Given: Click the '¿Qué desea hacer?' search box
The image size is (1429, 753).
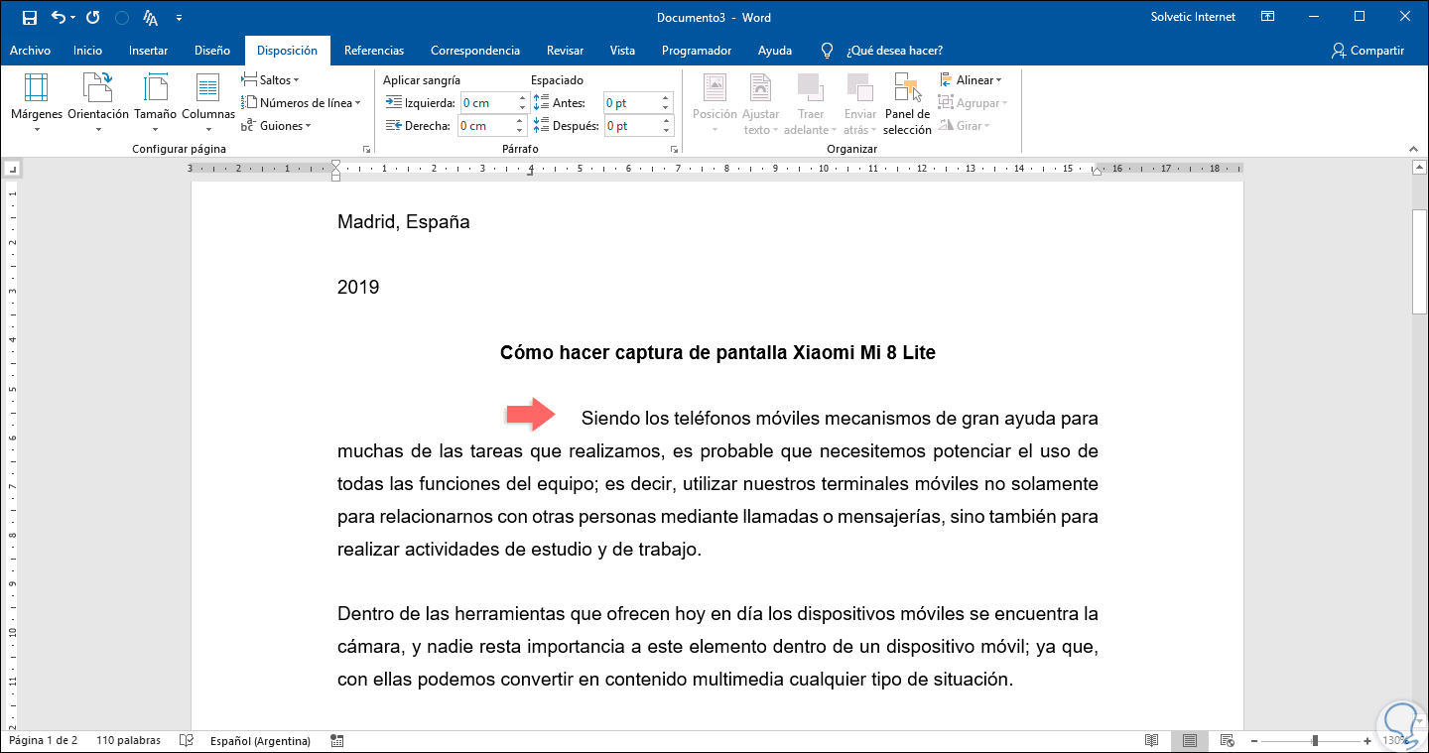Looking at the screenshot, I should (x=894, y=51).
